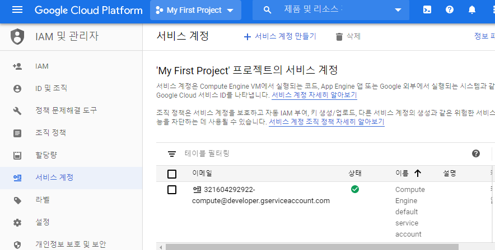Click the gear icon beside 설정

pyautogui.click(x=17, y=223)
